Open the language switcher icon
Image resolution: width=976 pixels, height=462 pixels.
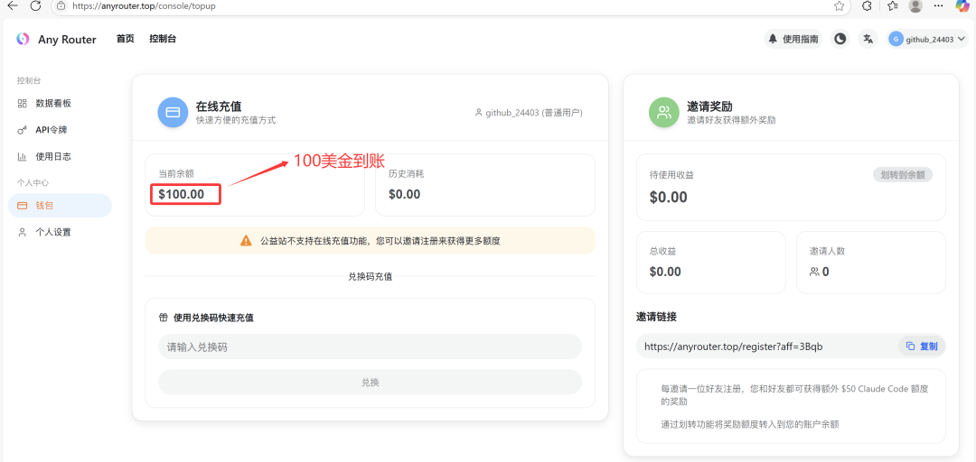[868, 39]
